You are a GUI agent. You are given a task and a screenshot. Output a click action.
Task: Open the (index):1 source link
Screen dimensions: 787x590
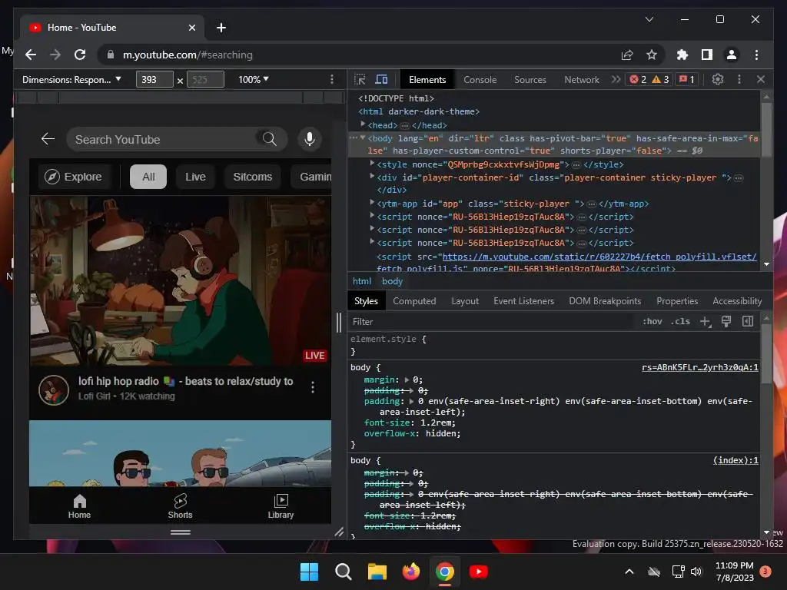[x=736, y=461]
